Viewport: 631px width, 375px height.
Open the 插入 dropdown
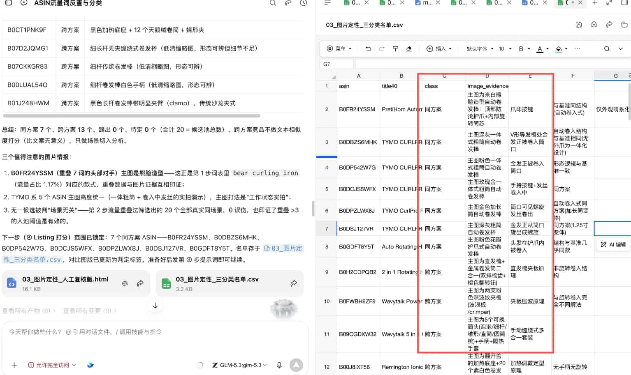pyautogui.click(x=439, y=48)
